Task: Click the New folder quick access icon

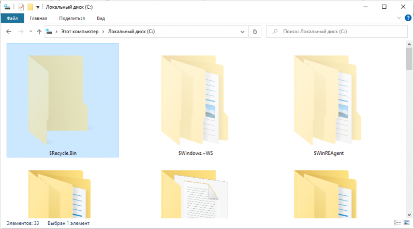Action: pyautogui.click(x=31, y=7)
